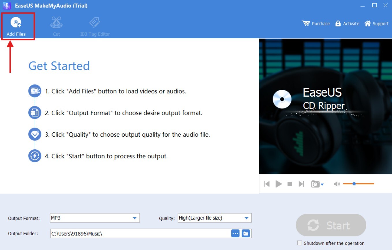Viewport: 392px width, 250px height.
Task: Maximize the MakeMyAudio window
Action: pyautogui.click(x=374, y=5)
